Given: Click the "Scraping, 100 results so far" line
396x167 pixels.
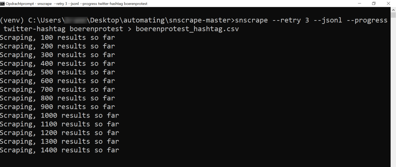Looking at the screenshot, I should [57, 38].
